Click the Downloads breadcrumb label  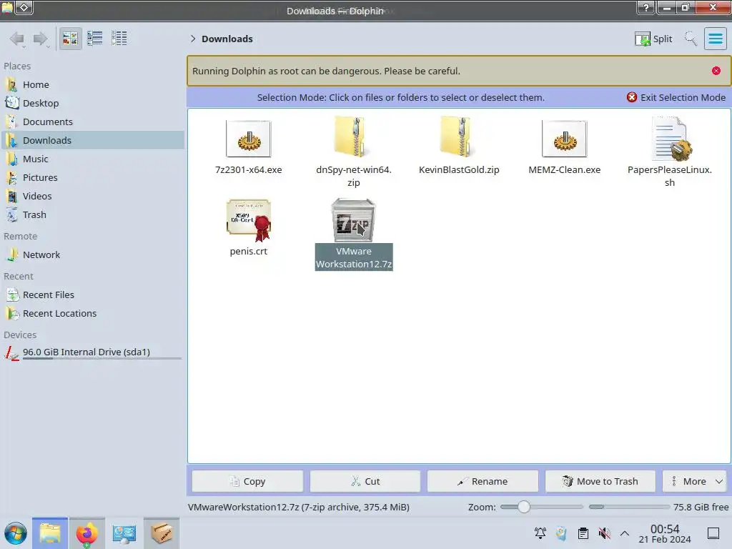(x=227, y=39)
